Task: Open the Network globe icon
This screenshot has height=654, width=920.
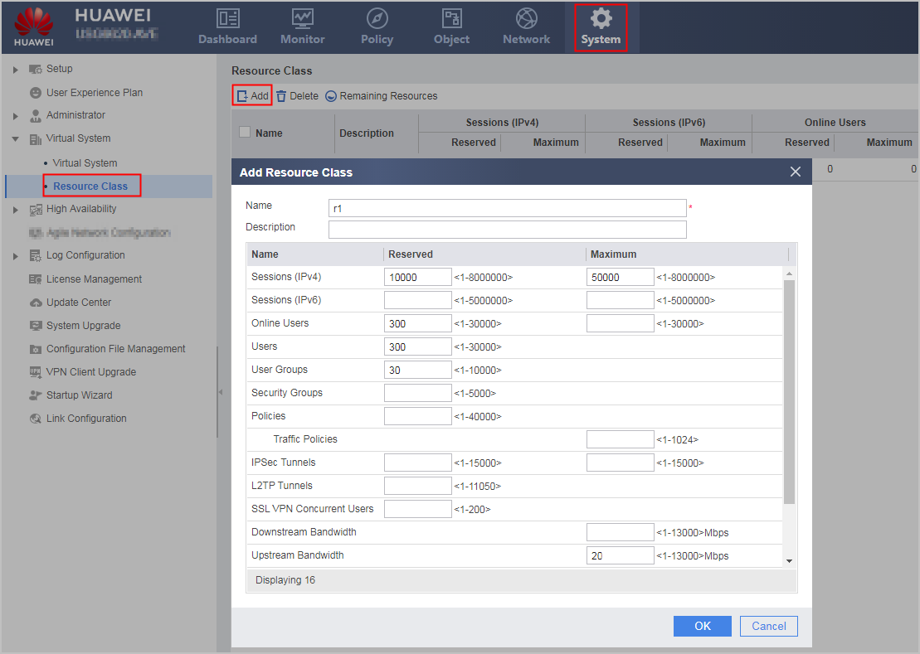Action: 526,19
